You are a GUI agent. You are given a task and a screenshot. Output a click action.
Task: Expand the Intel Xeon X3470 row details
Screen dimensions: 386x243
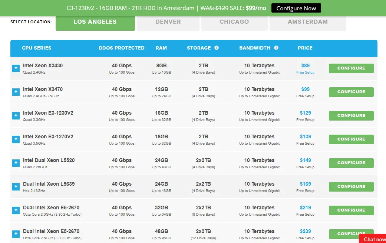[16, 92]
